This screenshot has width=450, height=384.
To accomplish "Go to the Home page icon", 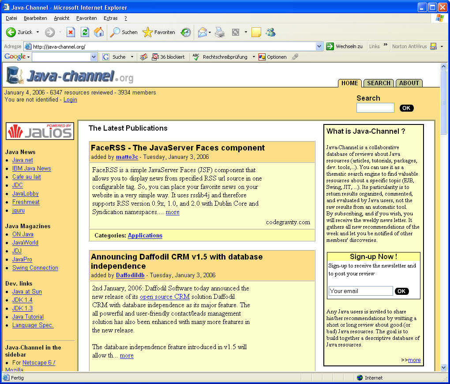I will coord(99,32).
